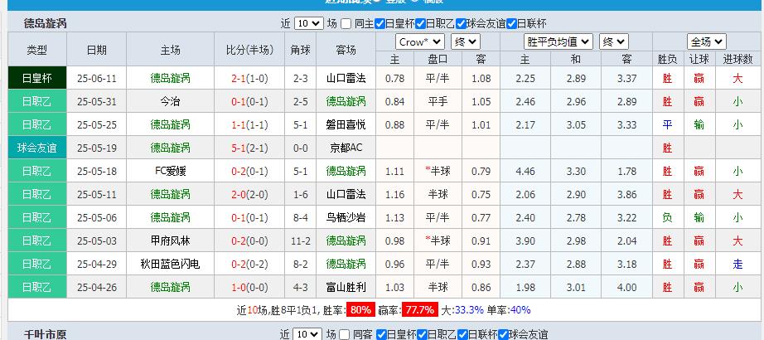
Task: Expand the 胜平负均值 dropdown
Action: pos(558,41)
